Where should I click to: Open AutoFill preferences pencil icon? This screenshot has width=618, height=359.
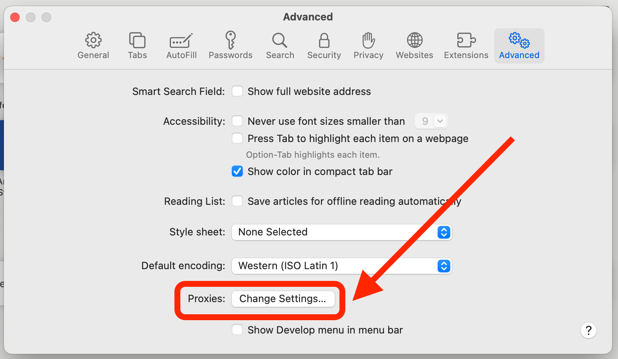click(x=181, y=40)
